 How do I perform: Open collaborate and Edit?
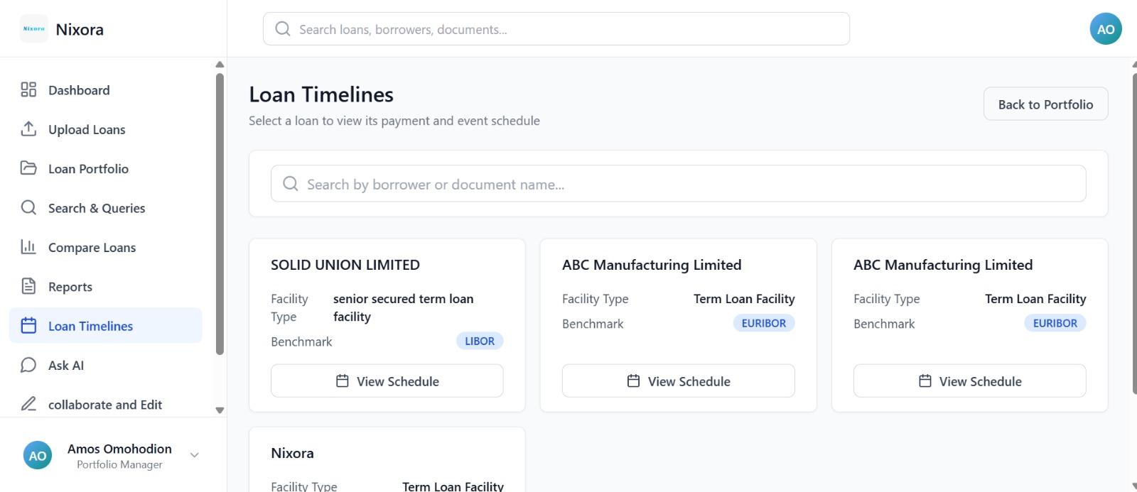point(105,405)
